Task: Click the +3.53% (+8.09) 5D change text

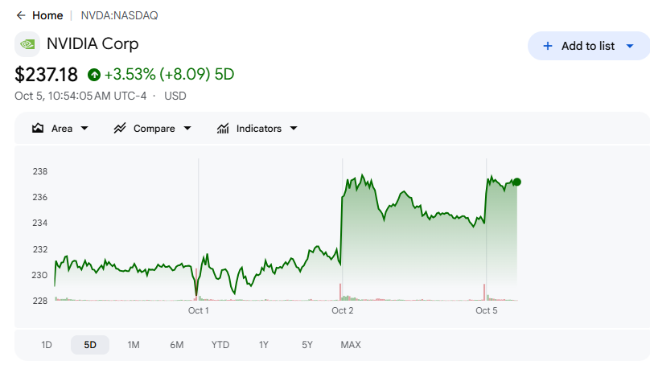Action: tap(169, 75)
